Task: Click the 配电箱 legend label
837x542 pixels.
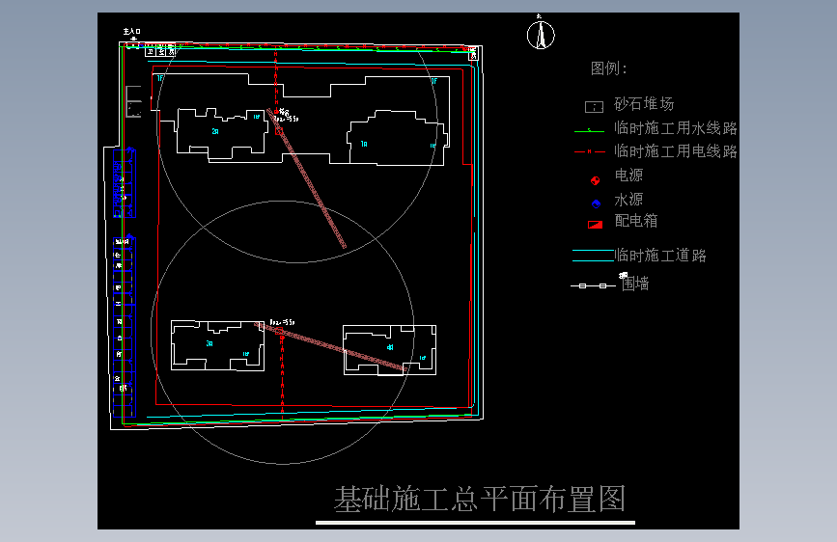Action: point(636,221)
